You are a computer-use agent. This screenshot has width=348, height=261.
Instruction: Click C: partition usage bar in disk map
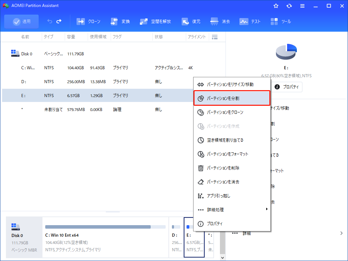[105, 227]
